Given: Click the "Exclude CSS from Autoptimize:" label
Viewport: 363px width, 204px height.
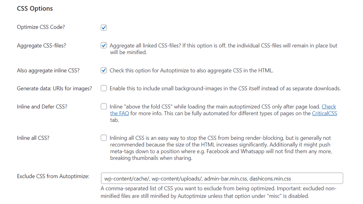Looking at the screenshot, I should coord(53,176).
